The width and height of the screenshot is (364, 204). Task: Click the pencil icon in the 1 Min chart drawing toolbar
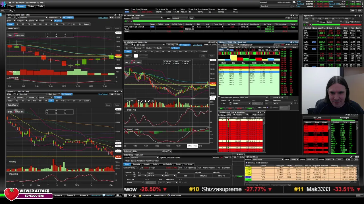tap(149, 101)
